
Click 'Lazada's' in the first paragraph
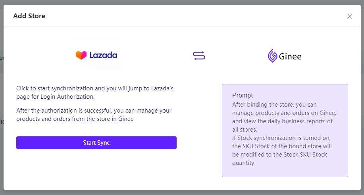(162, 88)
